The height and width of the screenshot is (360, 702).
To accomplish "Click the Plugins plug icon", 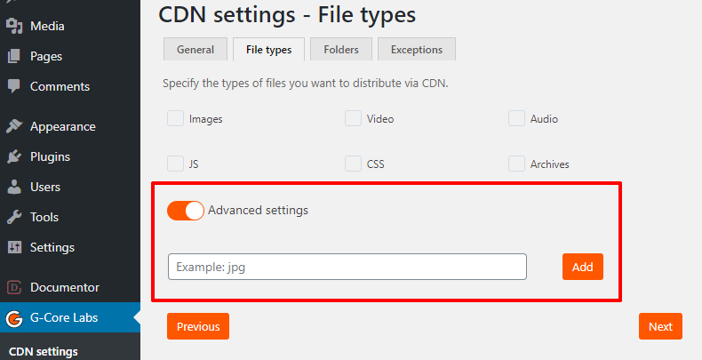I will [x=14, y=156].
